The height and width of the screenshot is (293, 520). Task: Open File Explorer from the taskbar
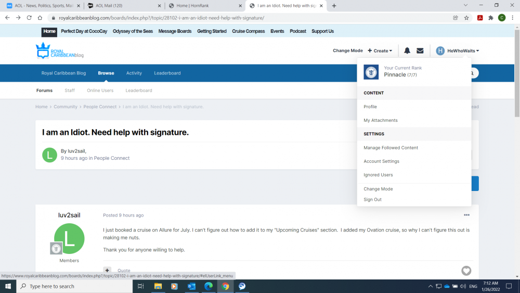pyautogui.click(x=158, y=286)
